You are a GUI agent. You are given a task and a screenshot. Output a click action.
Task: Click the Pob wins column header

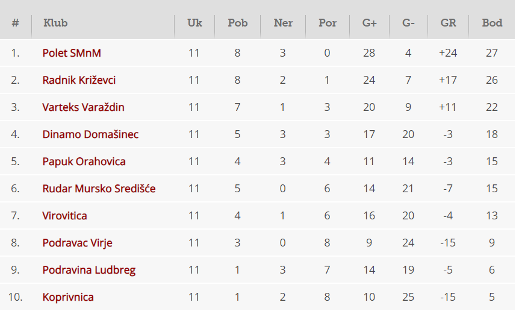238,23
